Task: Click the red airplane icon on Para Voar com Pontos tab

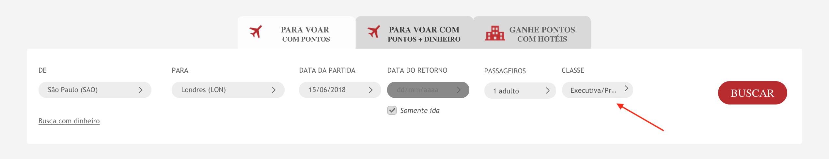Action: 256,32
